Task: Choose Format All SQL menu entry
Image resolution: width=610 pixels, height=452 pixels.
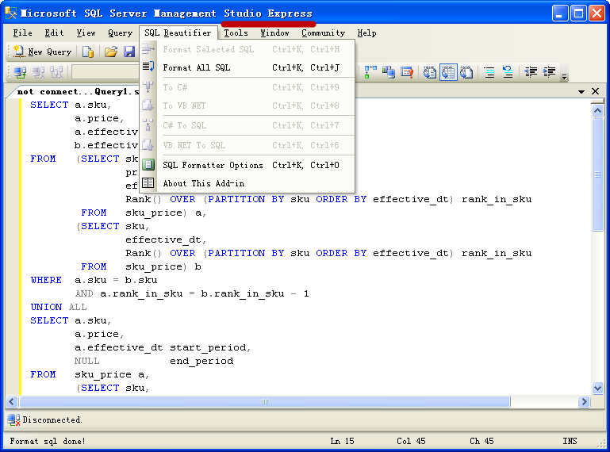Action: tap(247, 67)
